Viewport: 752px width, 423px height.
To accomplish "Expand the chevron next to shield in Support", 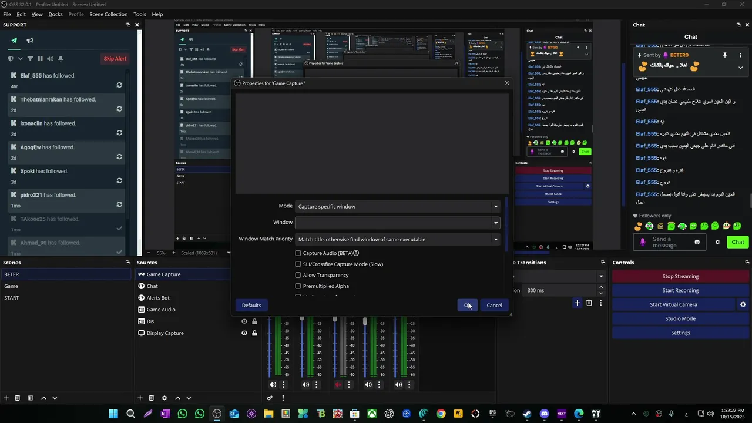I will 20,59.
